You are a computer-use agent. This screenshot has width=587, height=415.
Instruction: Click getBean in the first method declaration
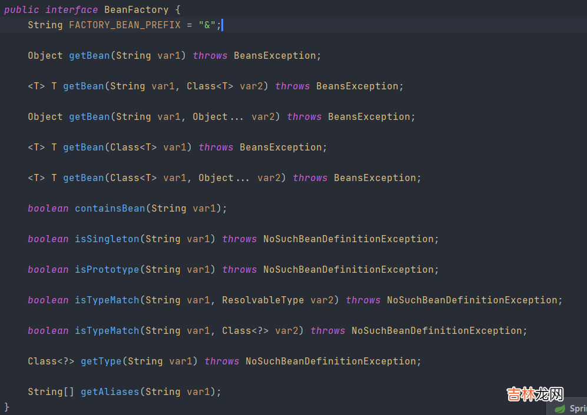point(89,55)
